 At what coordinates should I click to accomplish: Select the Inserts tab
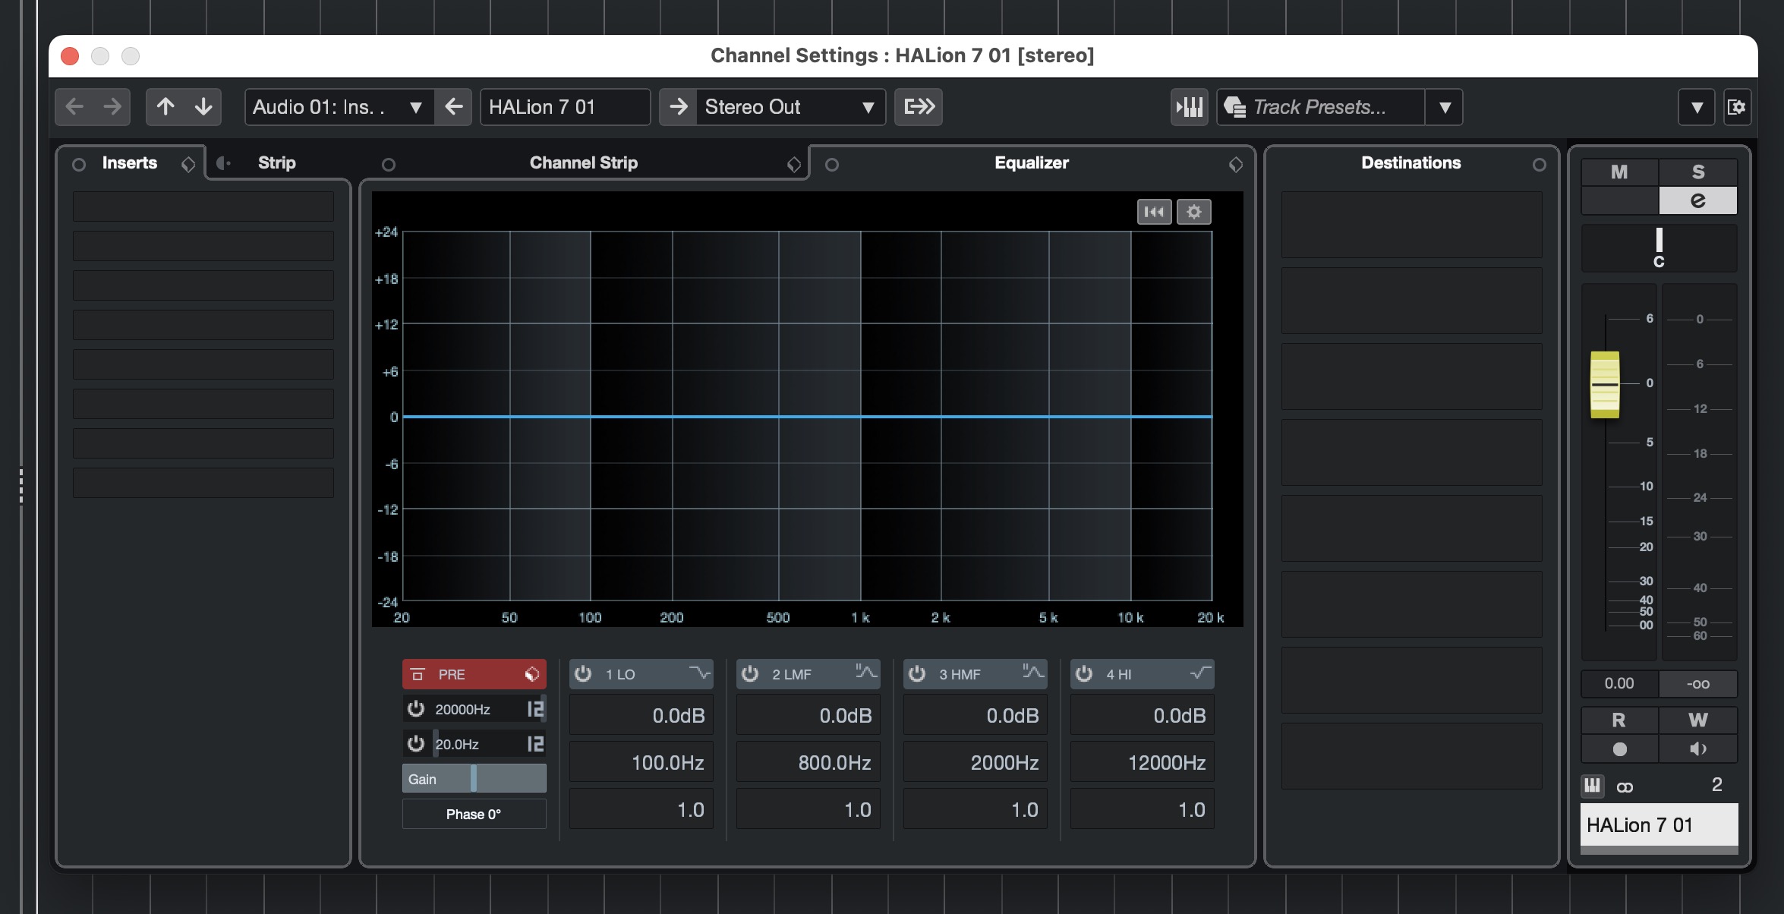pyautogui.click(x=130, y=162)
